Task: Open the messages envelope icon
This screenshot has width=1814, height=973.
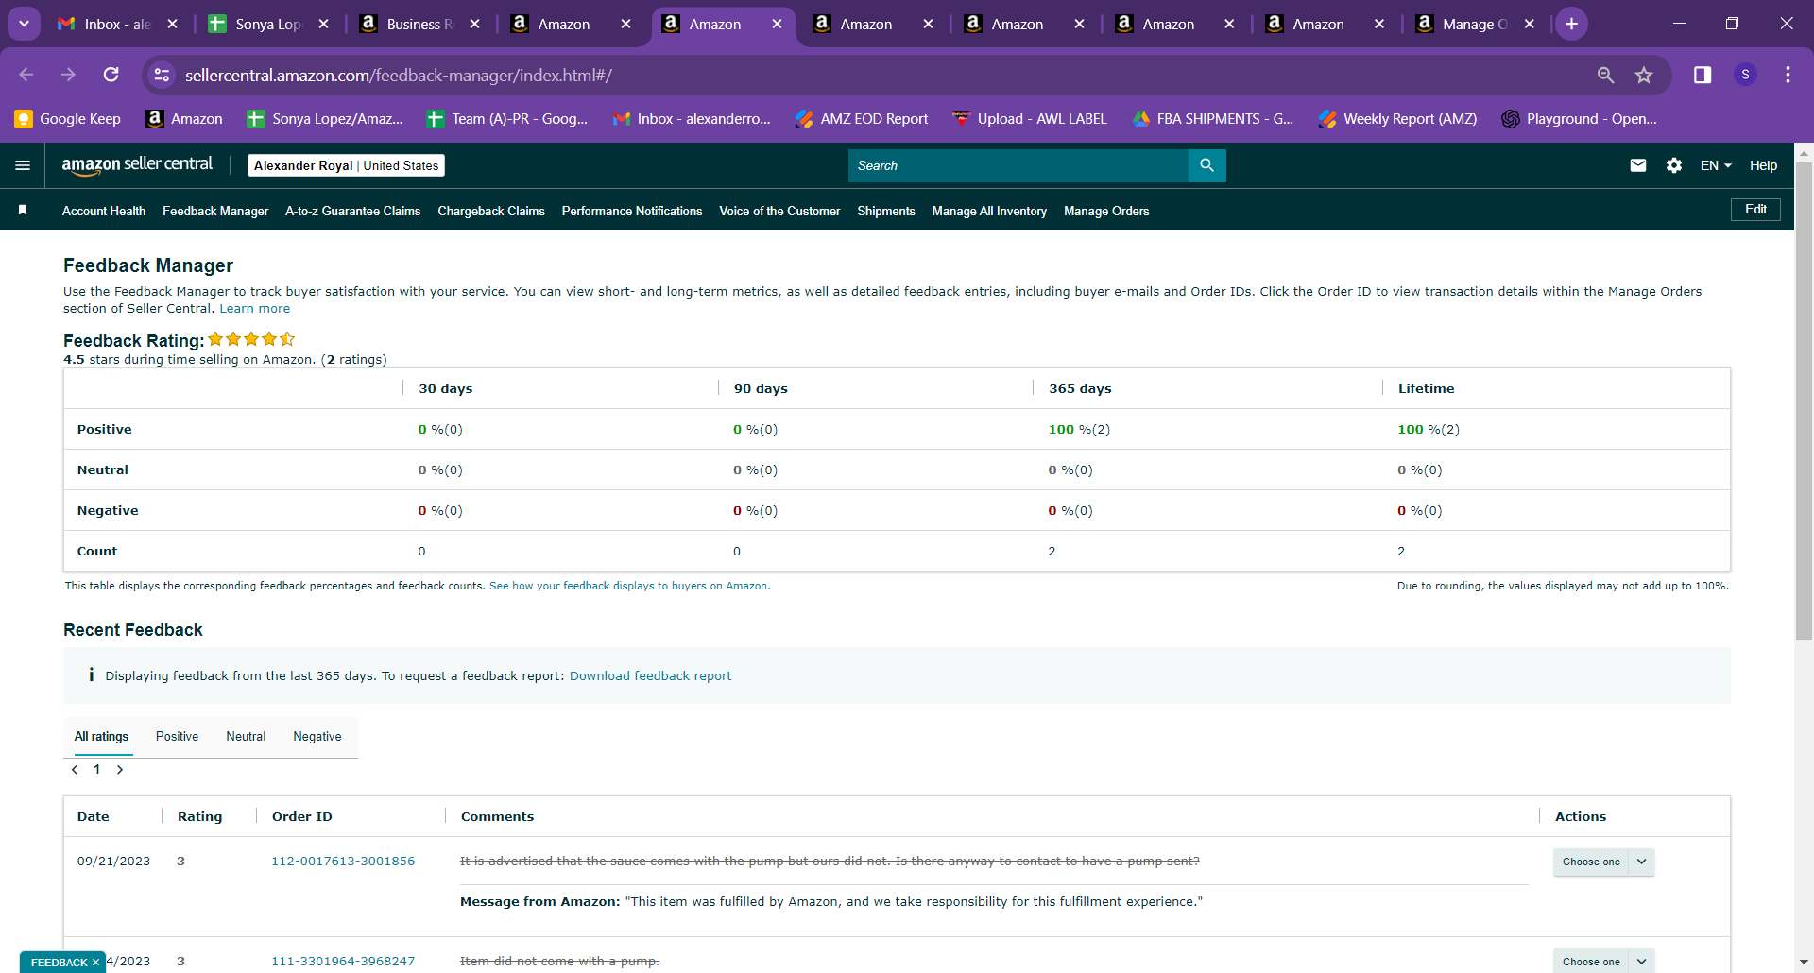Action: point(1638,165)
